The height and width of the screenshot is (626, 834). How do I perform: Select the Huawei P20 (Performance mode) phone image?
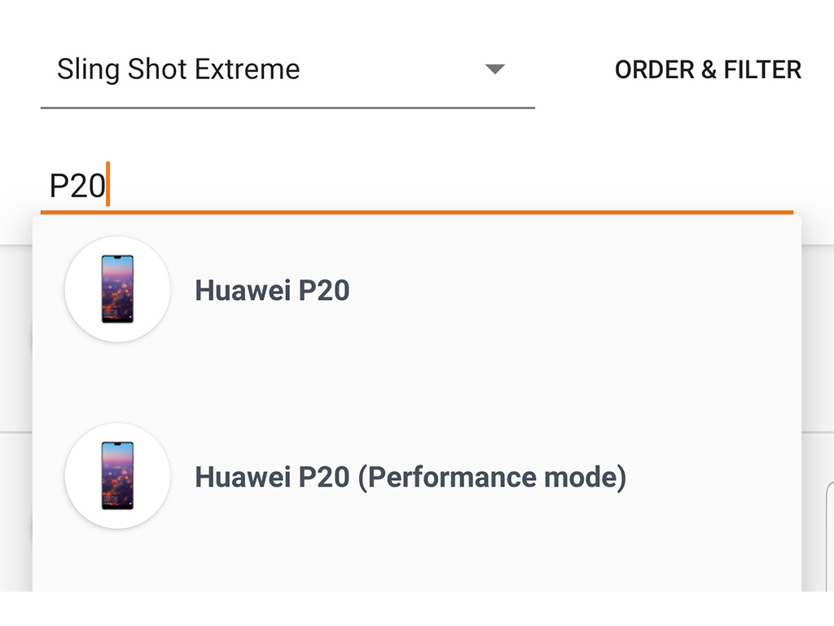(x=117, y=476)
